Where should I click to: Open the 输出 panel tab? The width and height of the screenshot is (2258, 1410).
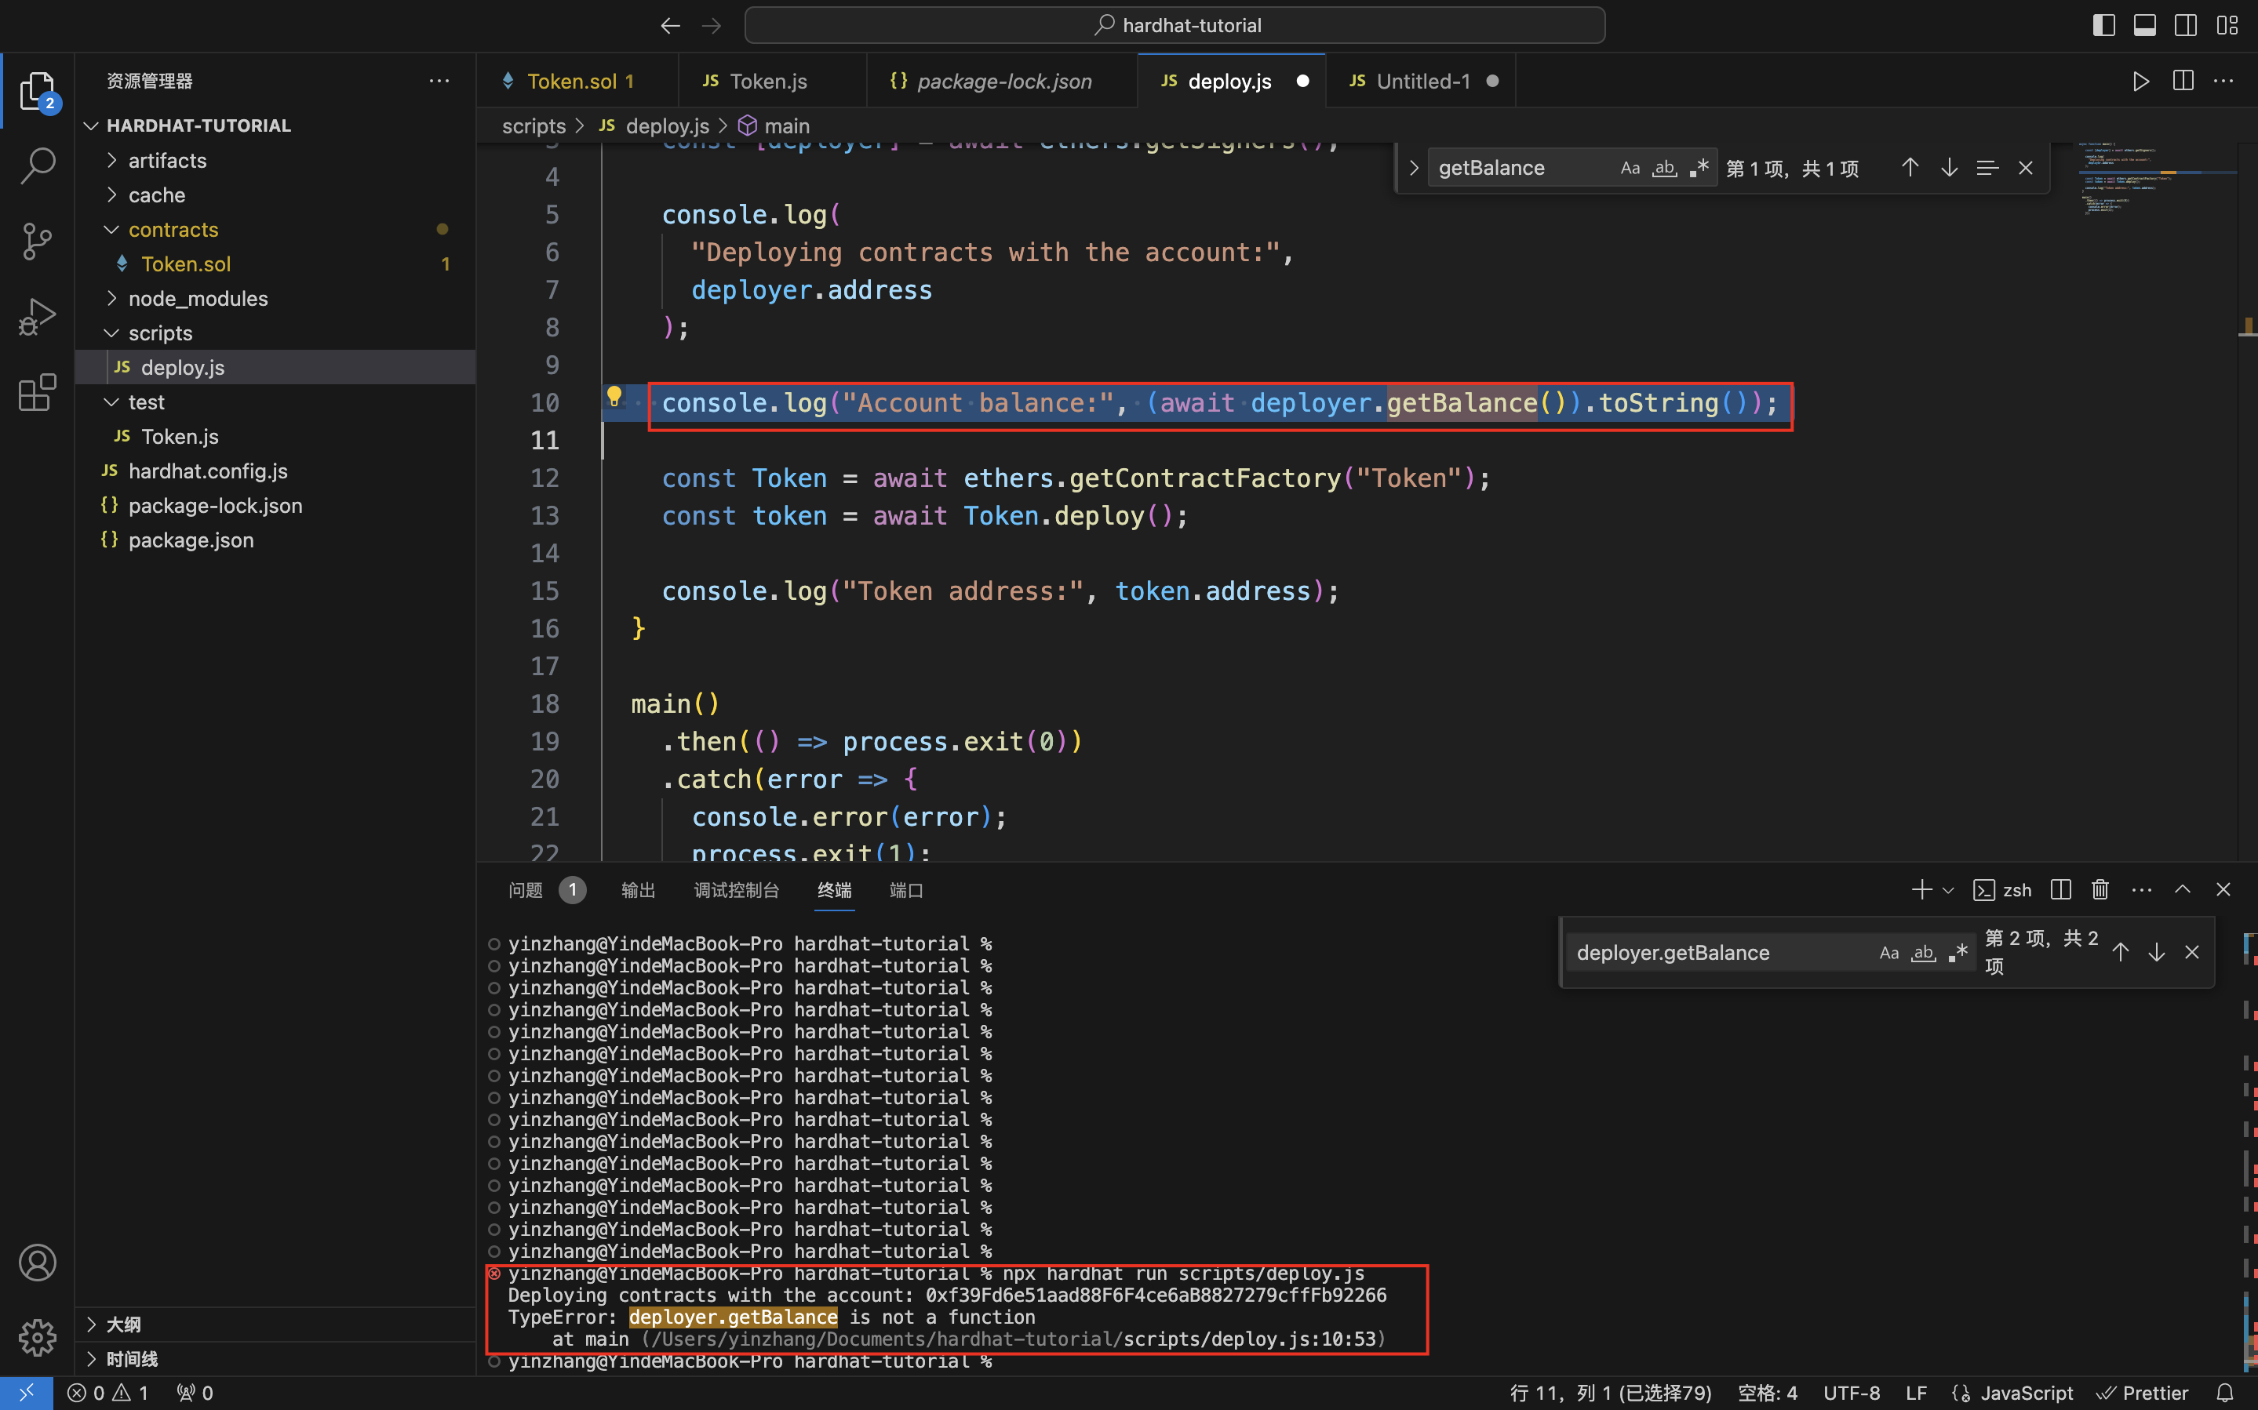coord(638,889)
